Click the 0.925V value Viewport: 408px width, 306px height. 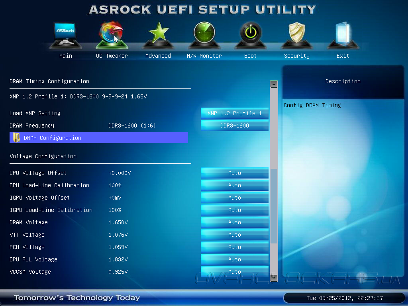click(118, 272)
